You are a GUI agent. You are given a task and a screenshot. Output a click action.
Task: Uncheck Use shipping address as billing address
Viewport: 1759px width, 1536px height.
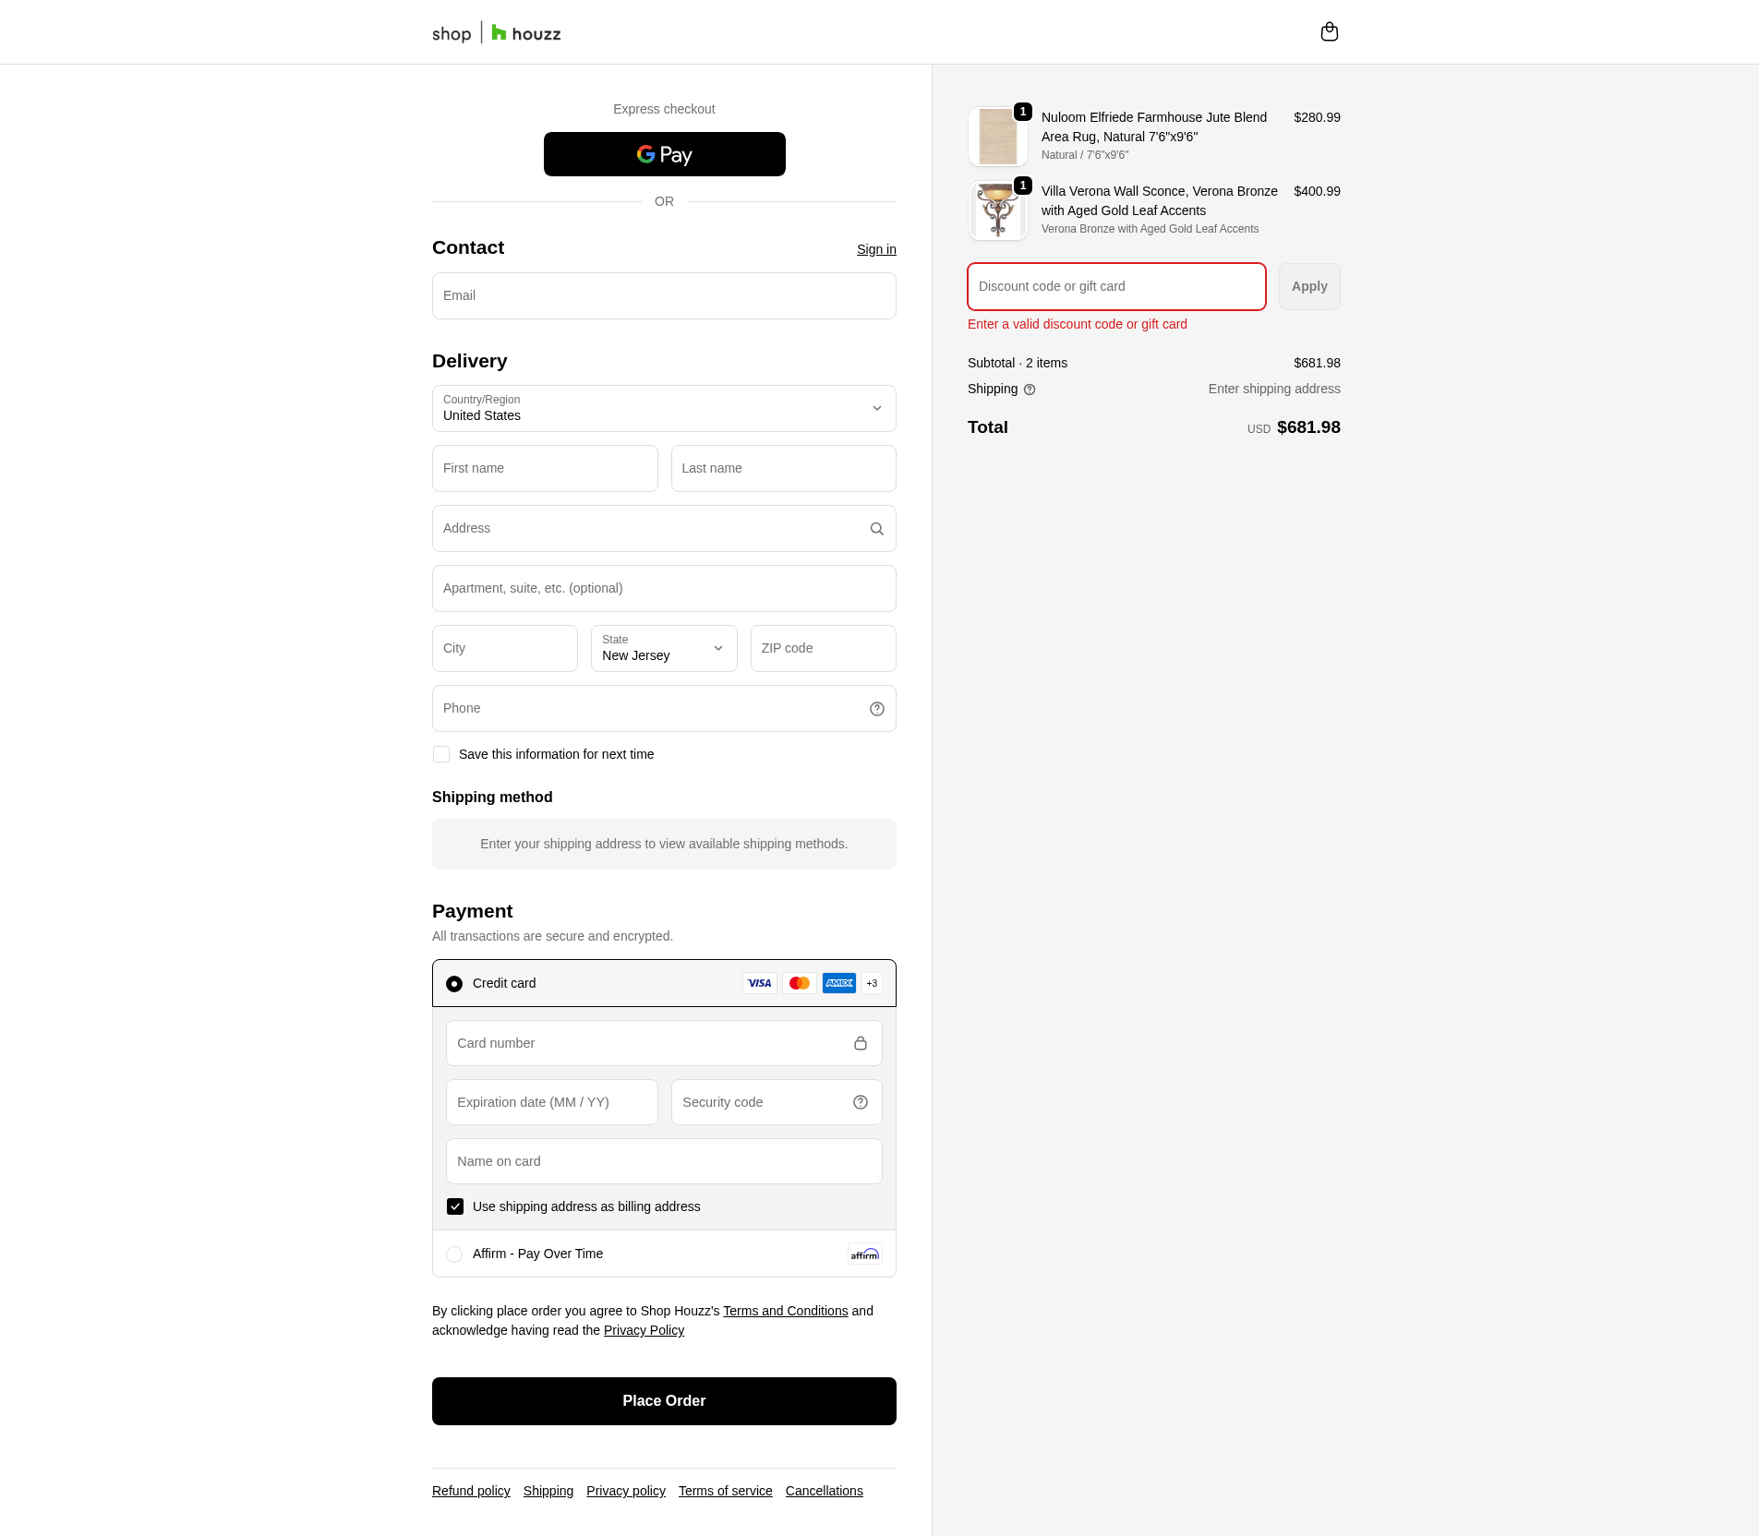[x=455, y=1206]
